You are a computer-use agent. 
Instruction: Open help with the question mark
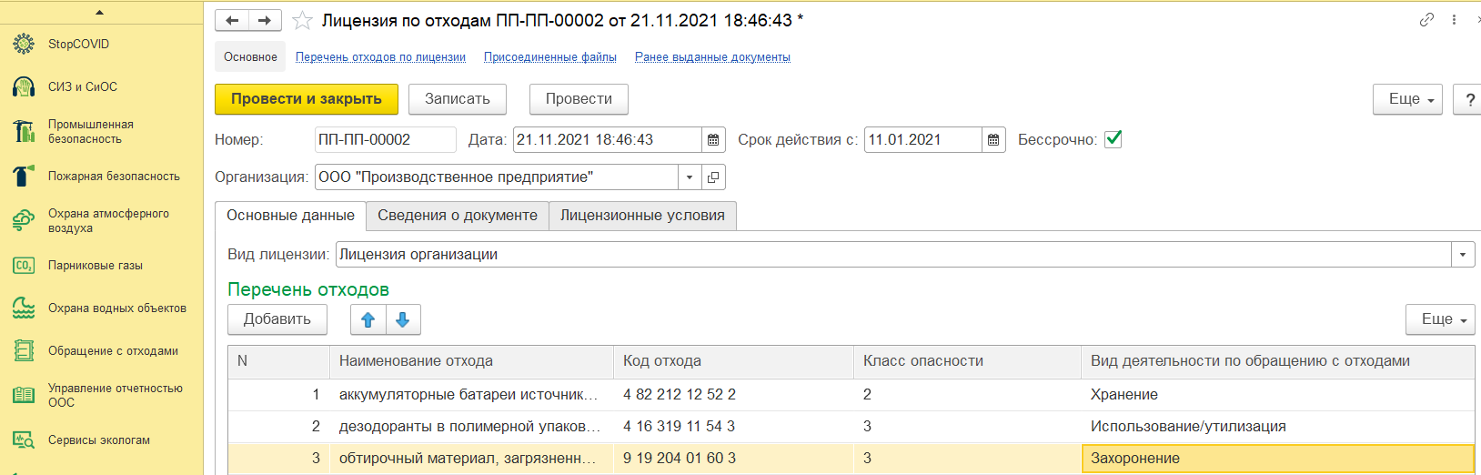[x=1468, y=99]
